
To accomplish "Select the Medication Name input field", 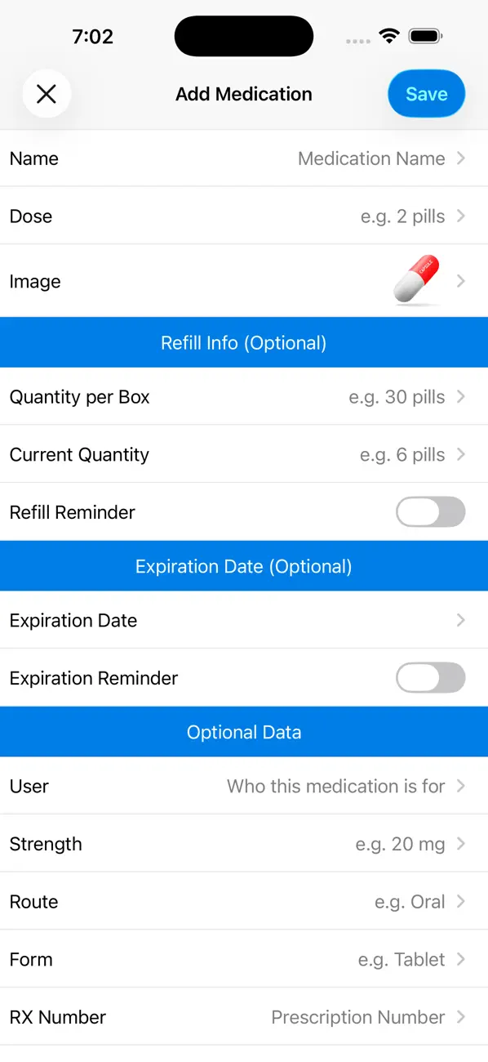I will [372, 158].
